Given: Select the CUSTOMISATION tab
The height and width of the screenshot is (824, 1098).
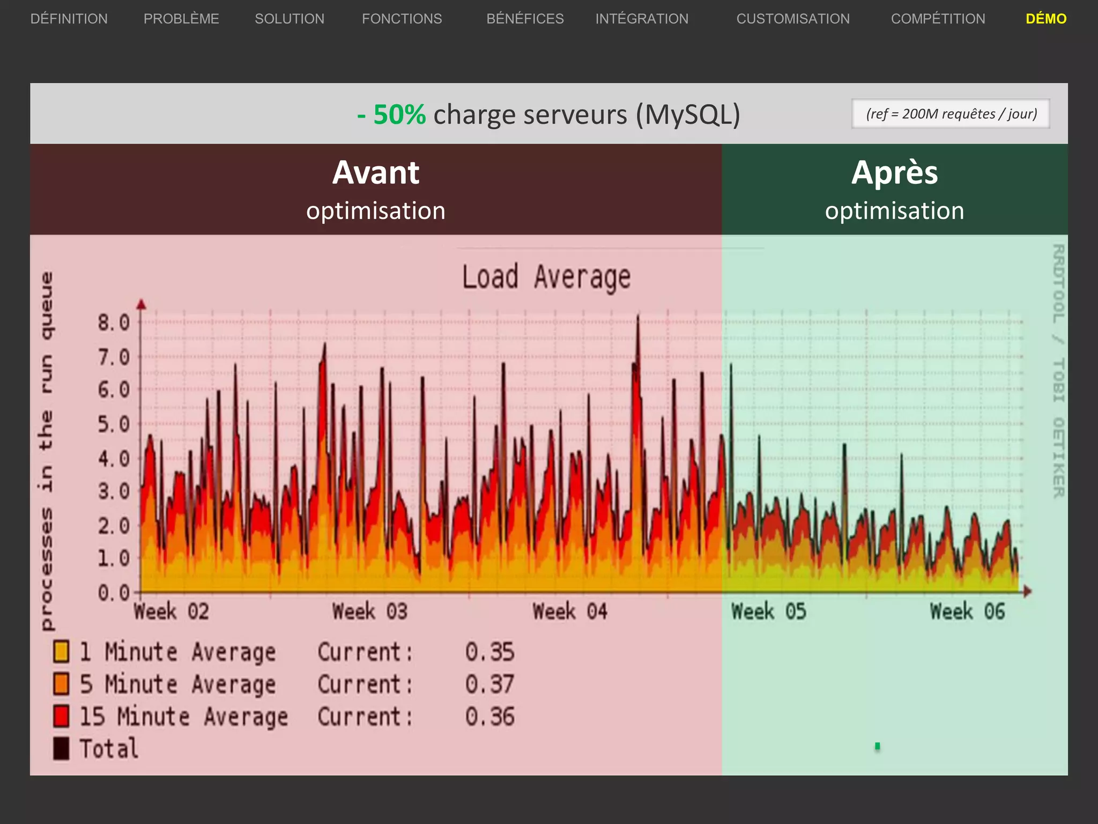Looking at the screenshot, I should (793, 19).
